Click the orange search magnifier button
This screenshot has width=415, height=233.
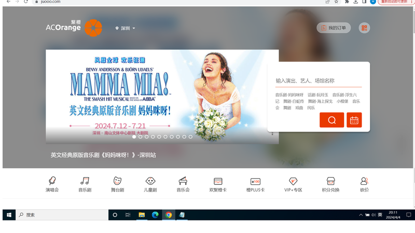click(x=331, y=120)
